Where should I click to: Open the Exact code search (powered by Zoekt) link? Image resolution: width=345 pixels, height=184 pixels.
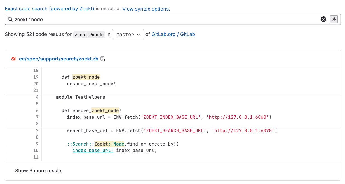tap(50, 9)
